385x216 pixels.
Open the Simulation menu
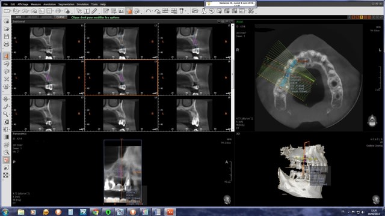(82, 4)
